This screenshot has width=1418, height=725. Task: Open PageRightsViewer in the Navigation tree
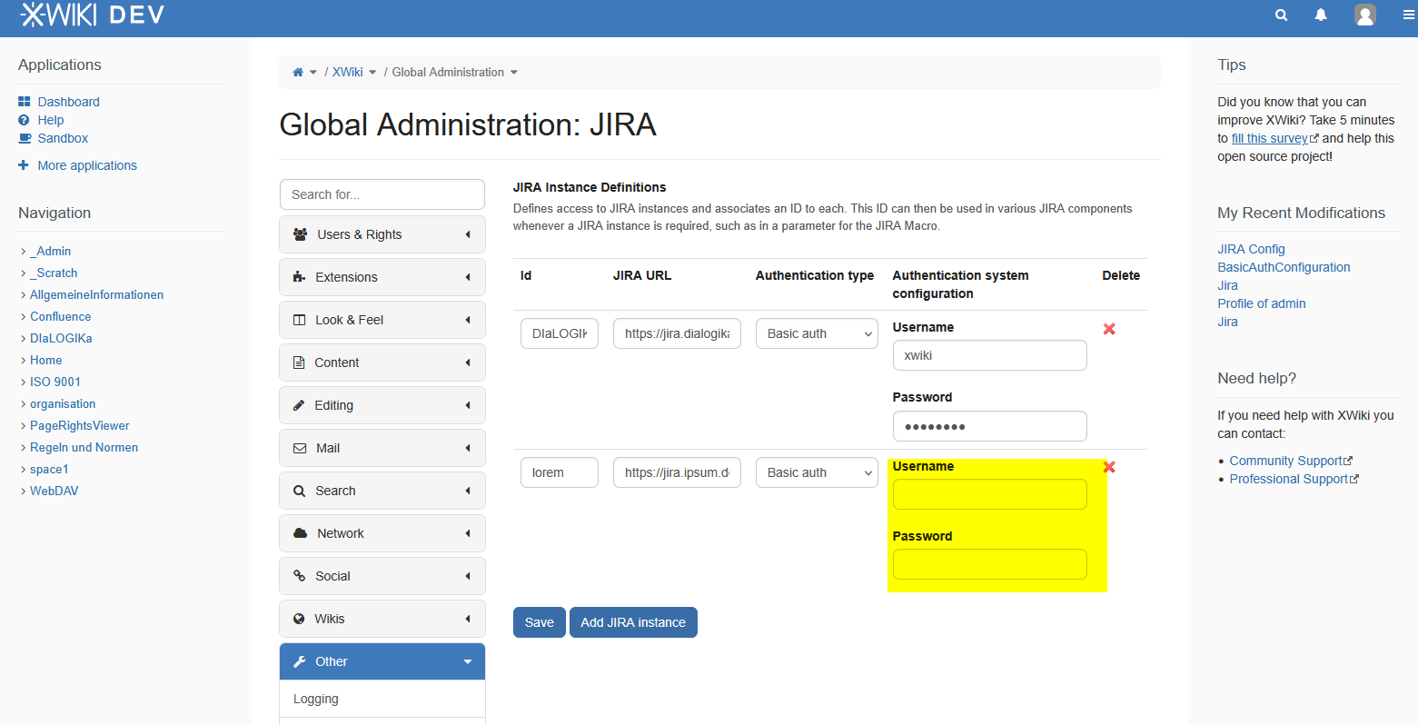pos(80,425)
